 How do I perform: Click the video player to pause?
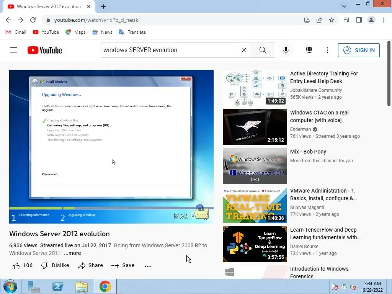(x=111, y=147)
